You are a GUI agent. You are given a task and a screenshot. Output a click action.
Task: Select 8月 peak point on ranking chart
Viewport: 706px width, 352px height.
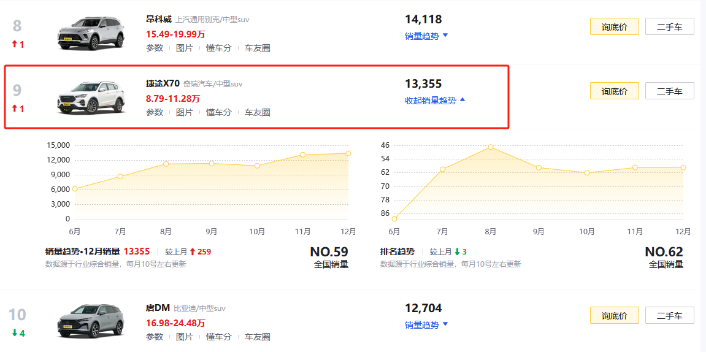(x=491, y=147)
